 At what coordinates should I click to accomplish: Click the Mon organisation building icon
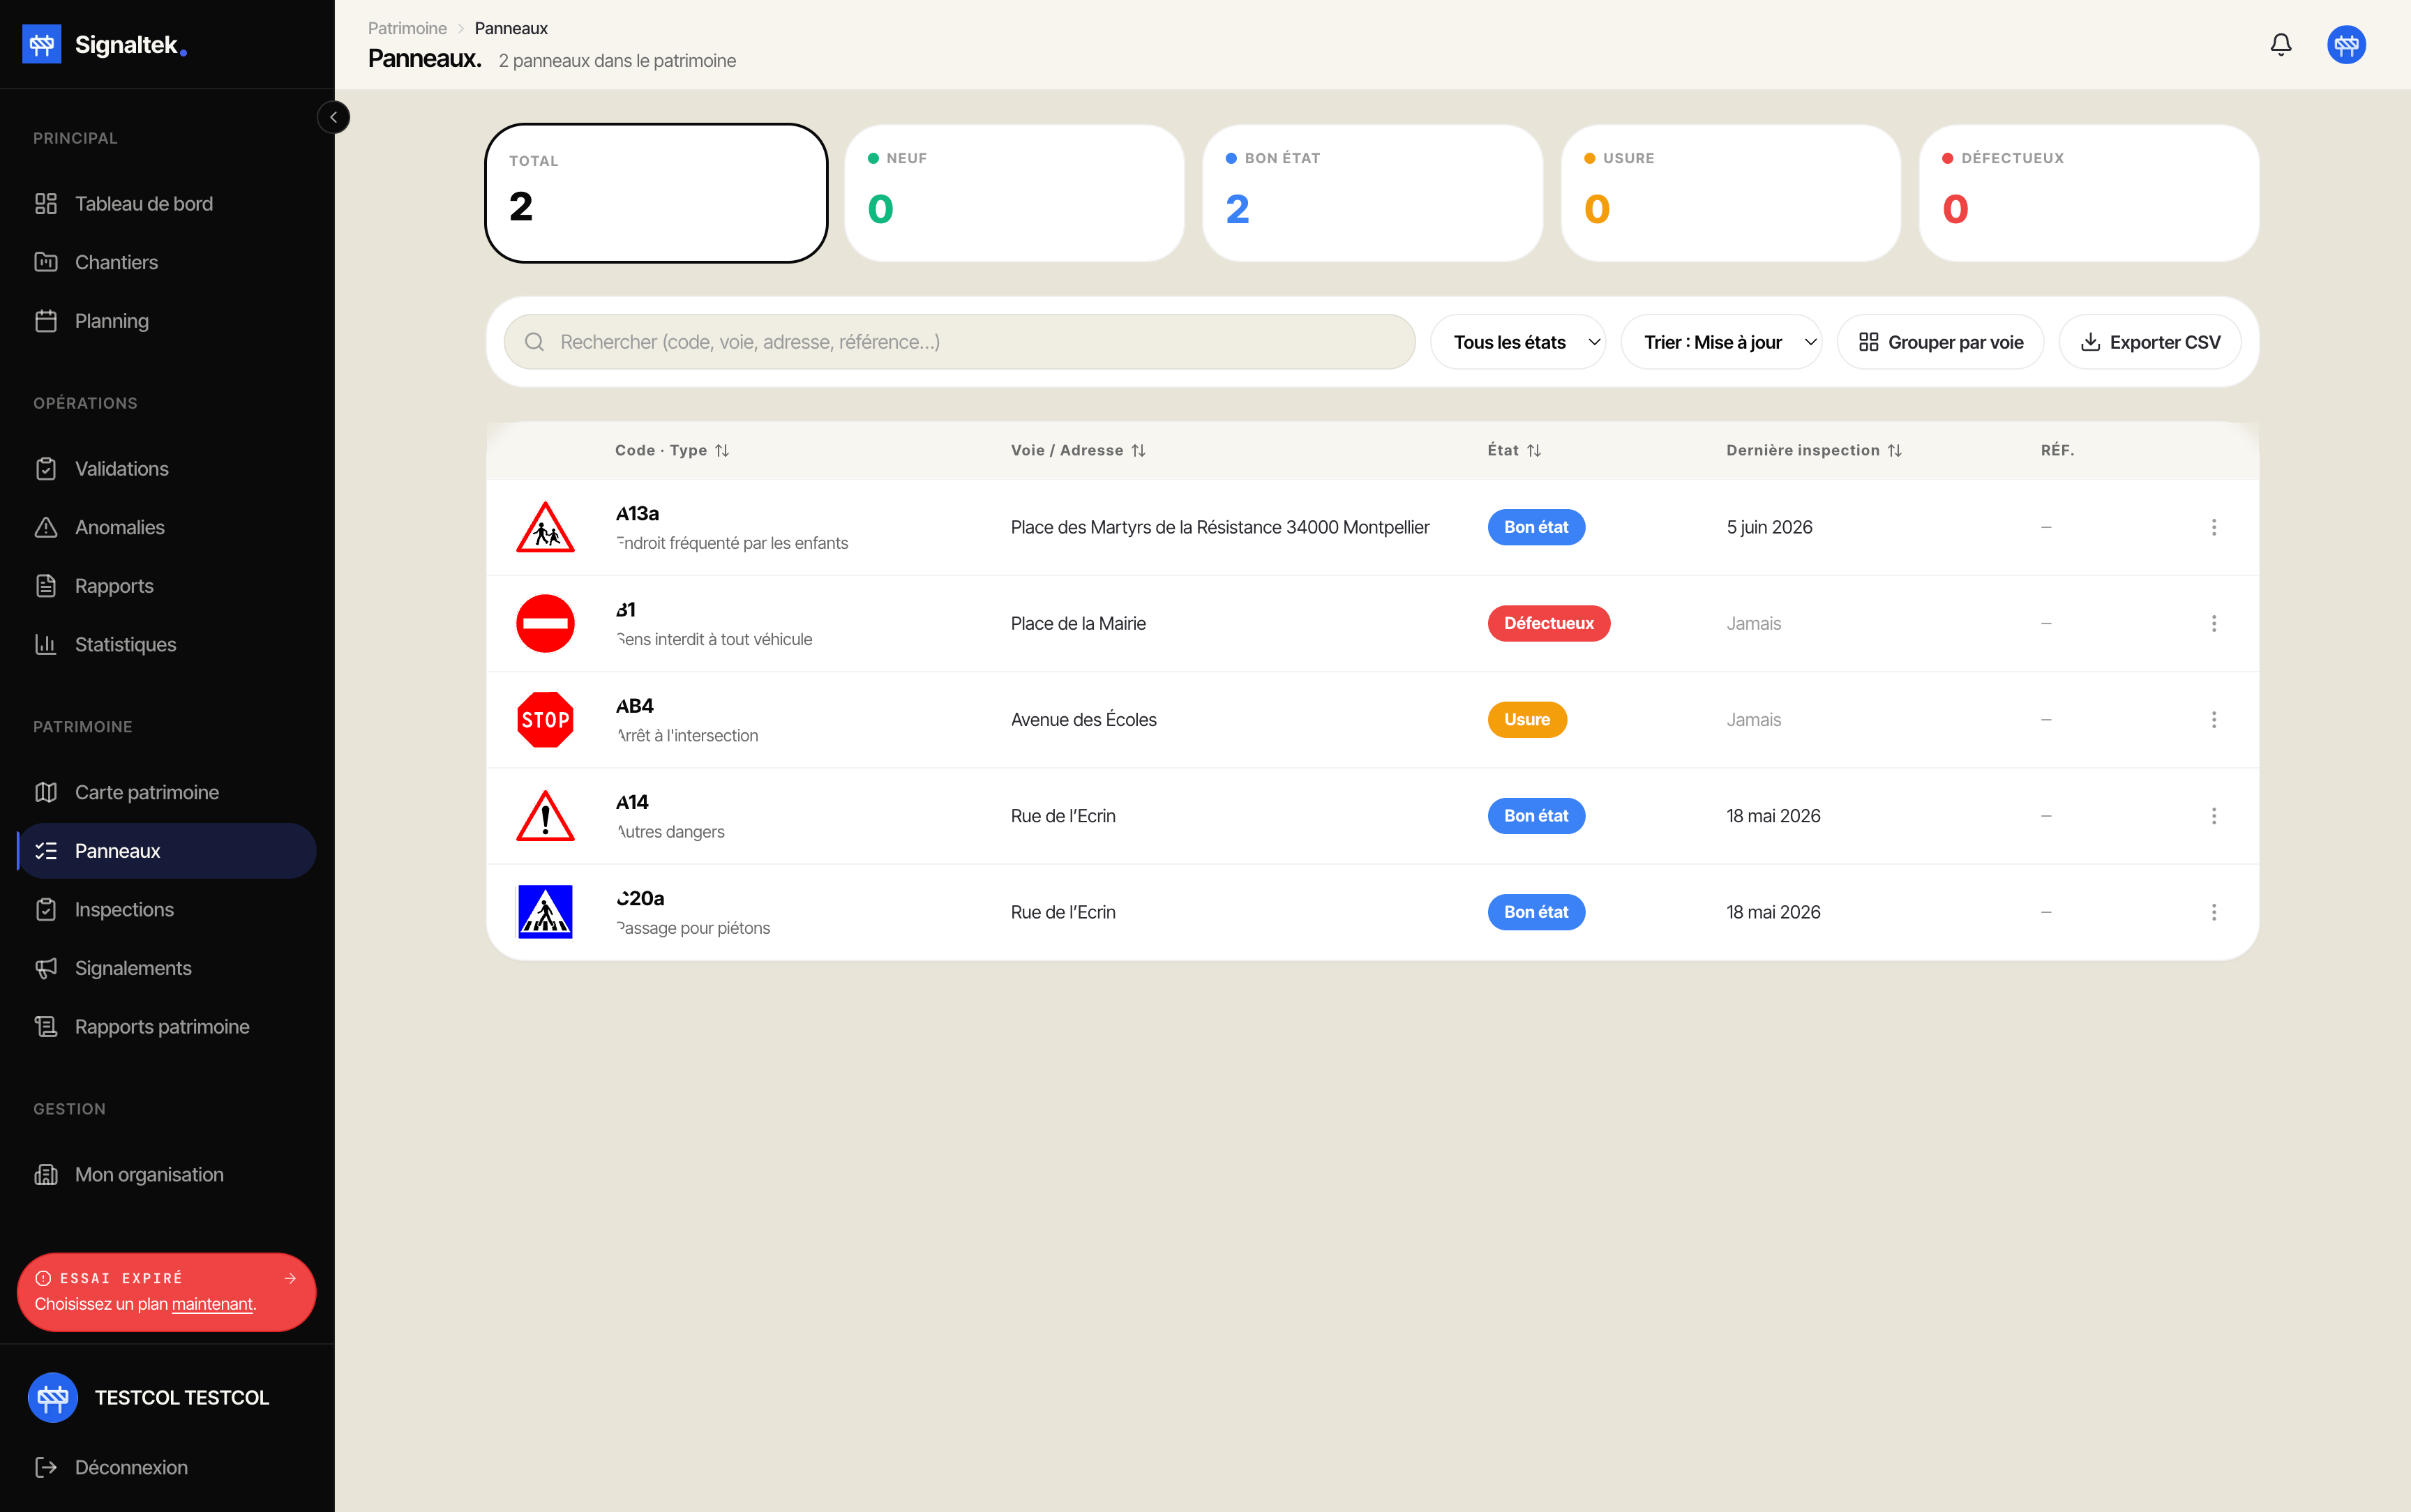coord(46,1175)
